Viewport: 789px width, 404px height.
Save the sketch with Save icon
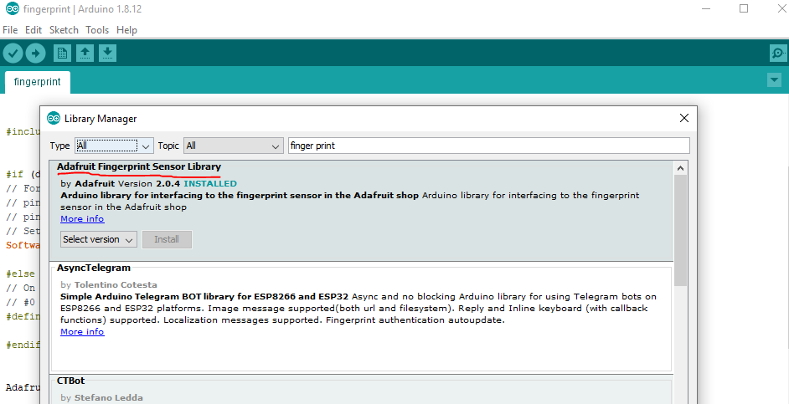pyautogui.click(x=107, y=53)
